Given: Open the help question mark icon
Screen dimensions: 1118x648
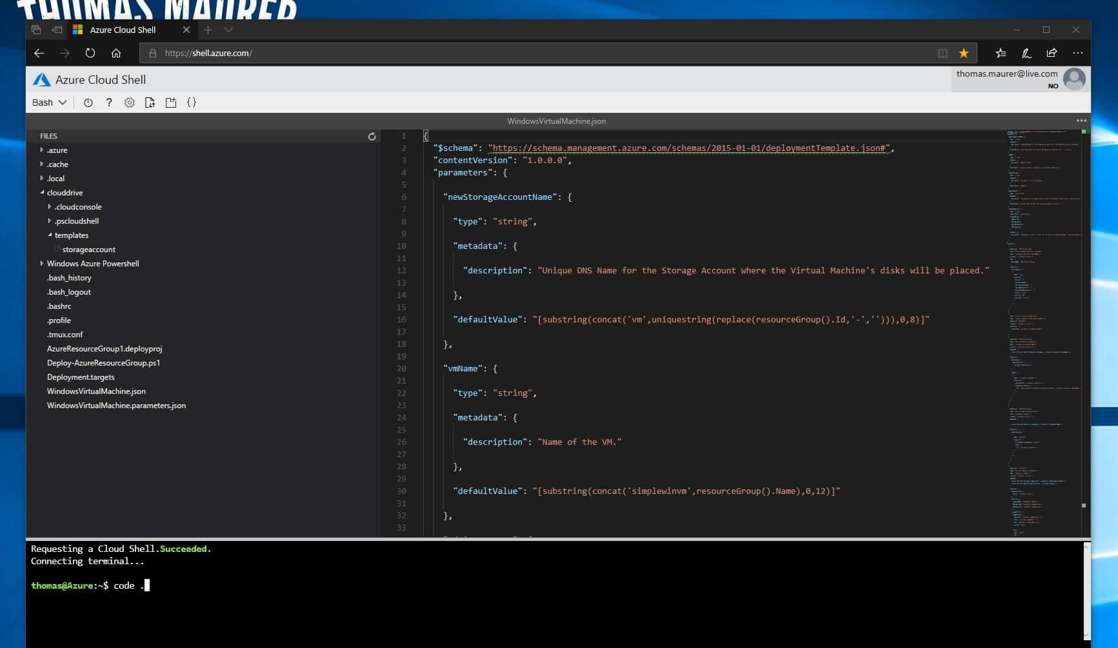Looking at the screenshot, I should pyautogui.click(x=109, y=103).
